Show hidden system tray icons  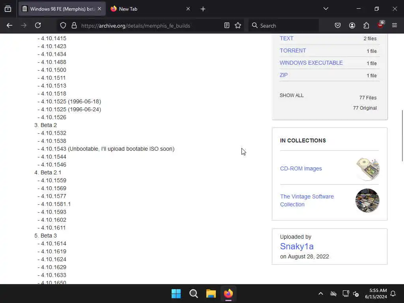click(x=321, y=294)
